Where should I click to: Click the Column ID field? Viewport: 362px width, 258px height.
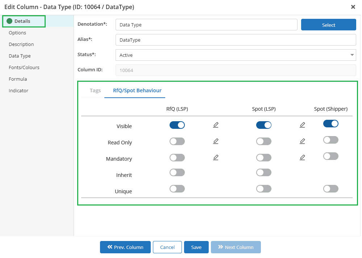(x=236, y=70)
